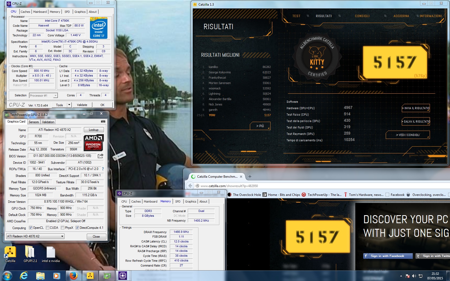Show hidden system tray icons
This screenshot has width=450, height=281.
click(401, 276)
